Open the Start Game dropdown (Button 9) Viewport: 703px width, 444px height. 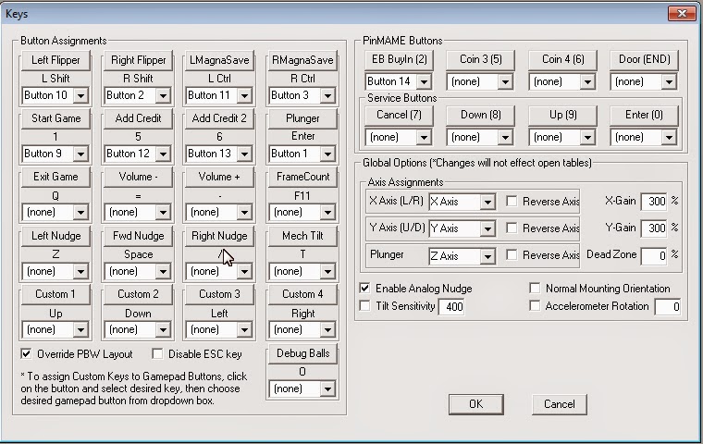81,154
